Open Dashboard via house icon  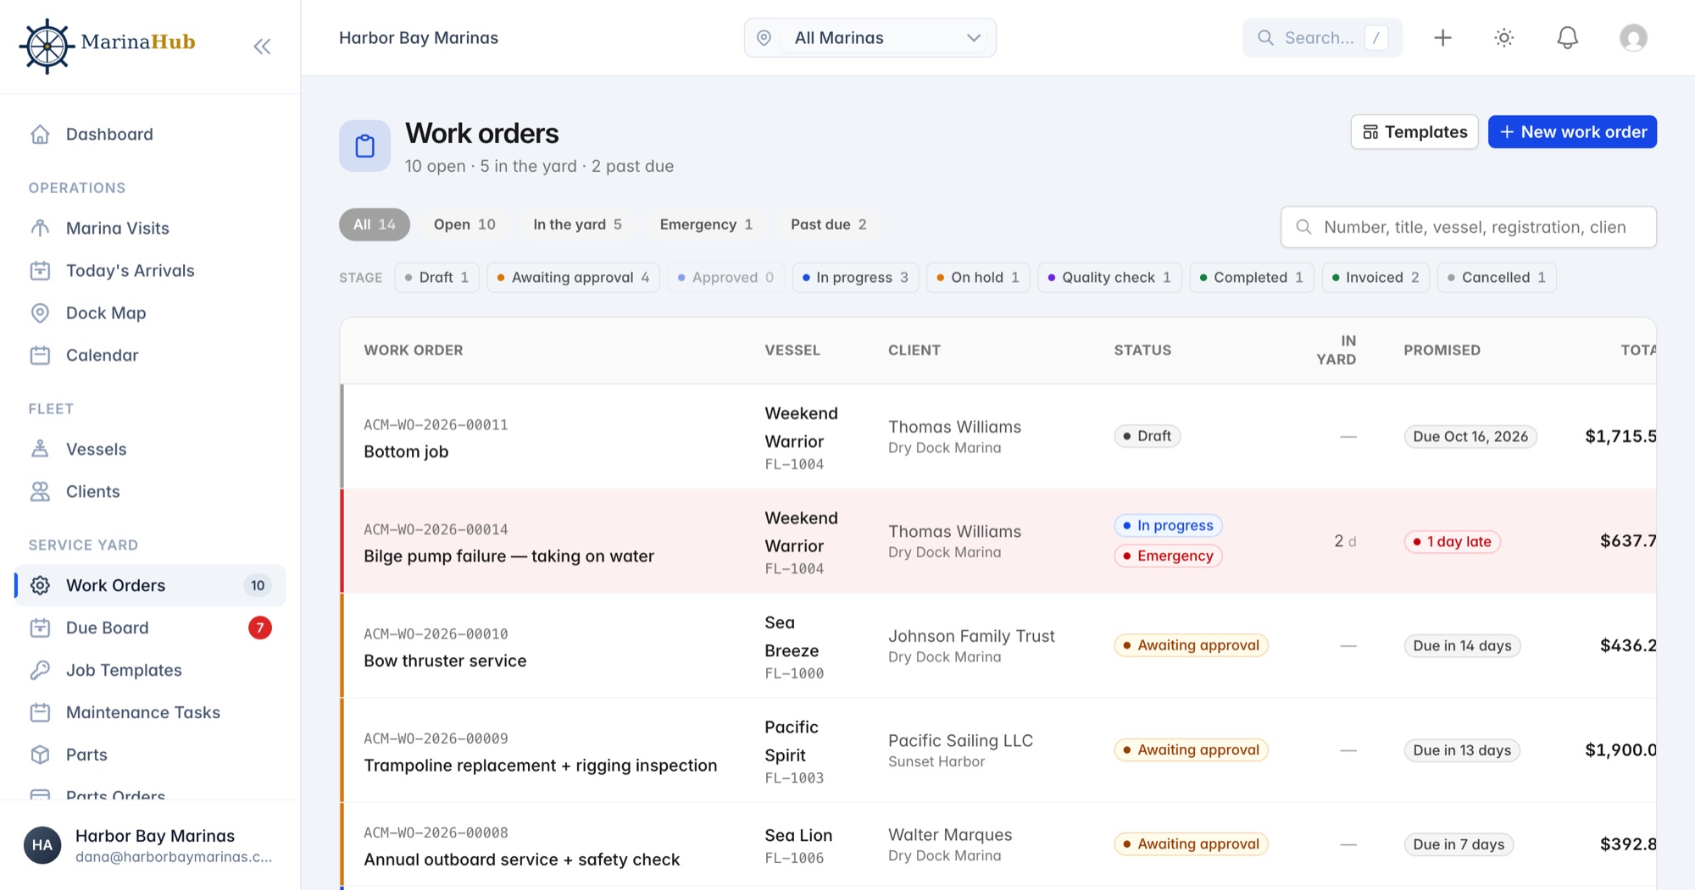click(x=40, y=134)
